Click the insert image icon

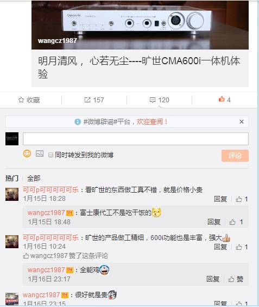click(x=40, y=153)
